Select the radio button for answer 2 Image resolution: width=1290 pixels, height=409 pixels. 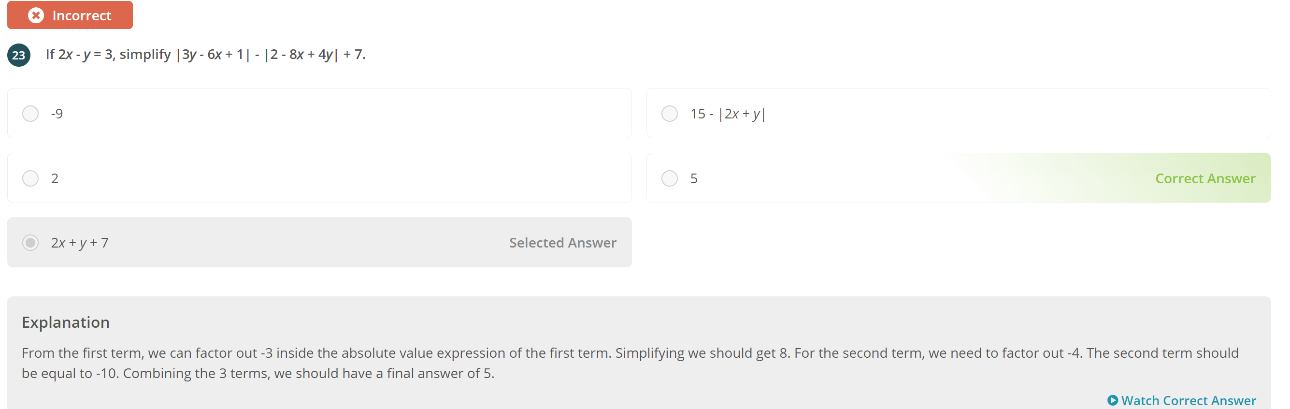[30, 178]
